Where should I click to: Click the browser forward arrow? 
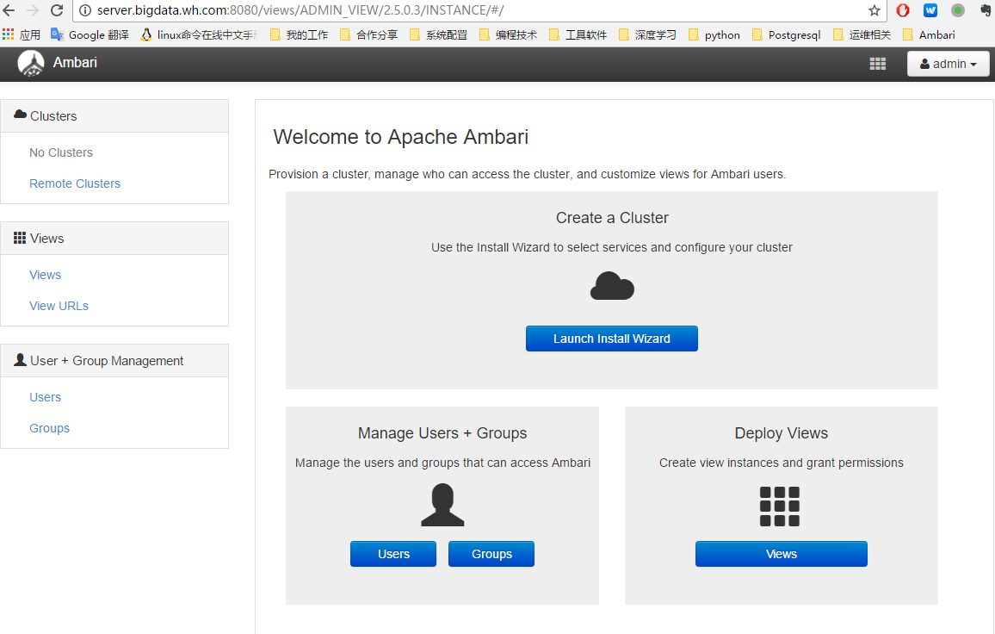[33, 10]
